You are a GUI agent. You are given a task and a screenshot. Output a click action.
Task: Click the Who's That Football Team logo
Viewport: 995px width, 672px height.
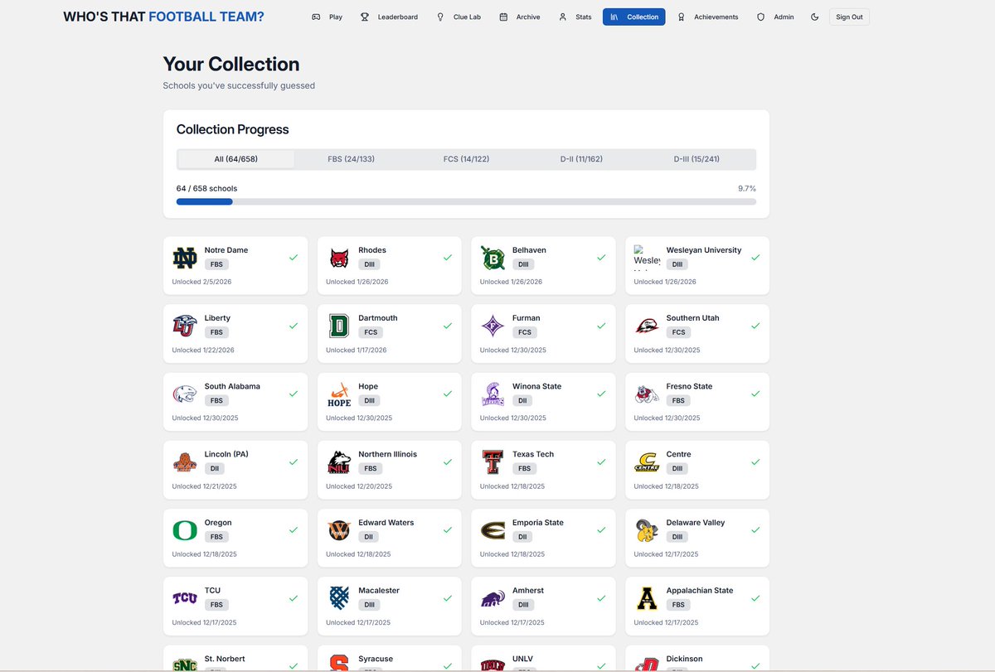(x=163, y=17)
